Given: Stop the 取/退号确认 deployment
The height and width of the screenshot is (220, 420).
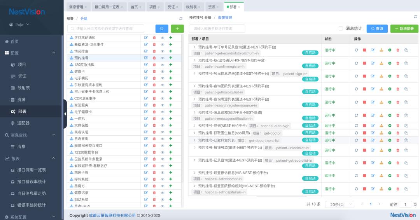Looking at the screenshot, I should click(x=364, y=63).
